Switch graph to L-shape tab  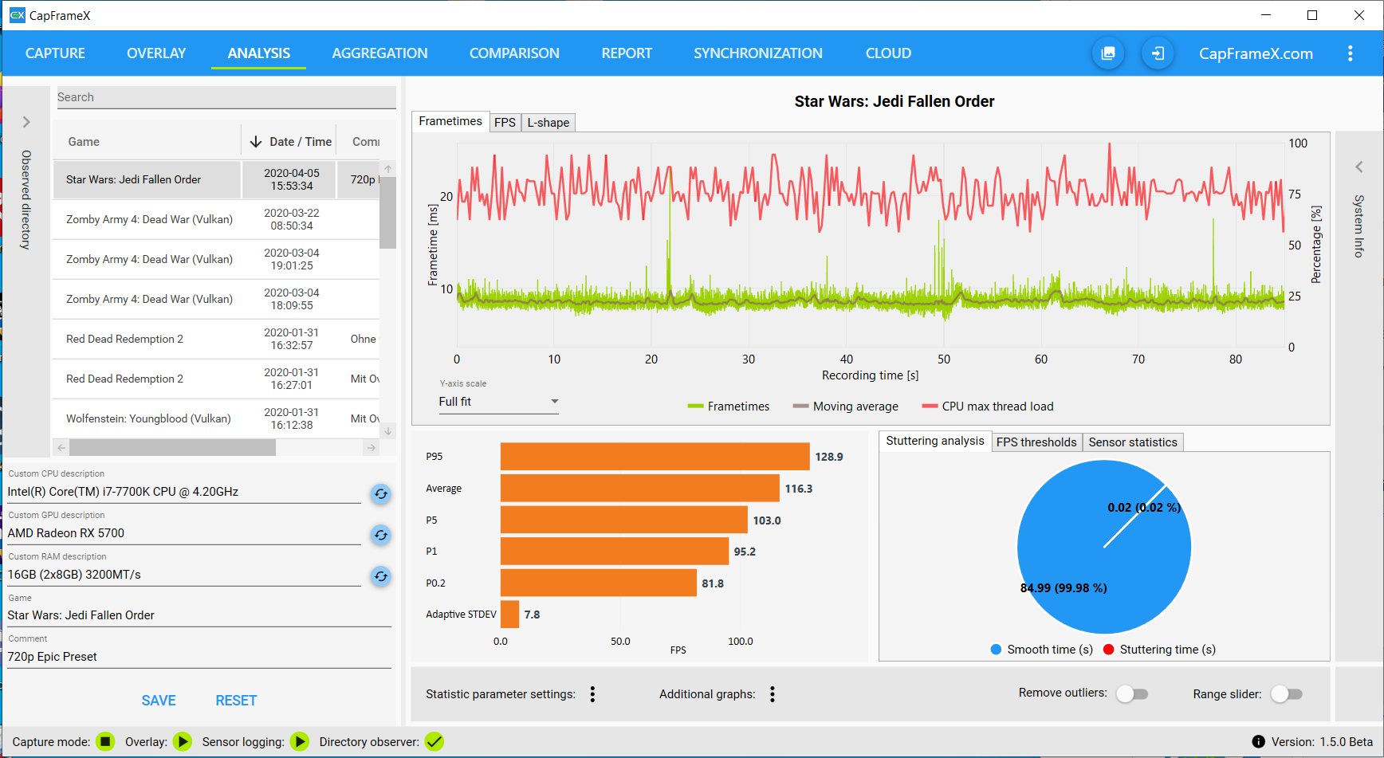(548, 123)
